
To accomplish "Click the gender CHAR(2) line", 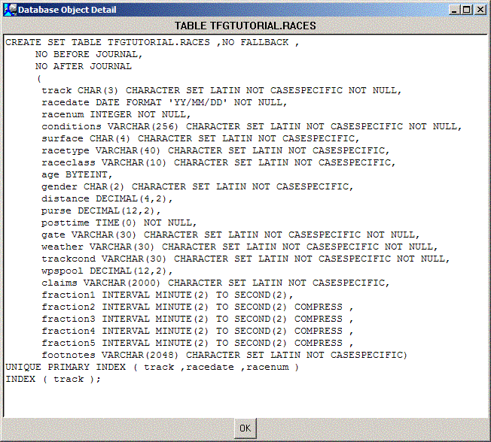I will pos(197,186).
